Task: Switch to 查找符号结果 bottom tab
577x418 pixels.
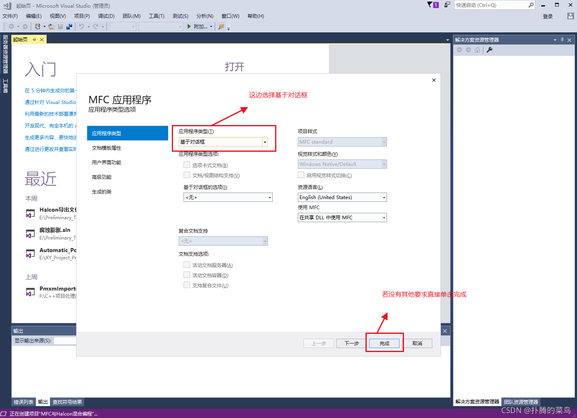Action: 67,402
